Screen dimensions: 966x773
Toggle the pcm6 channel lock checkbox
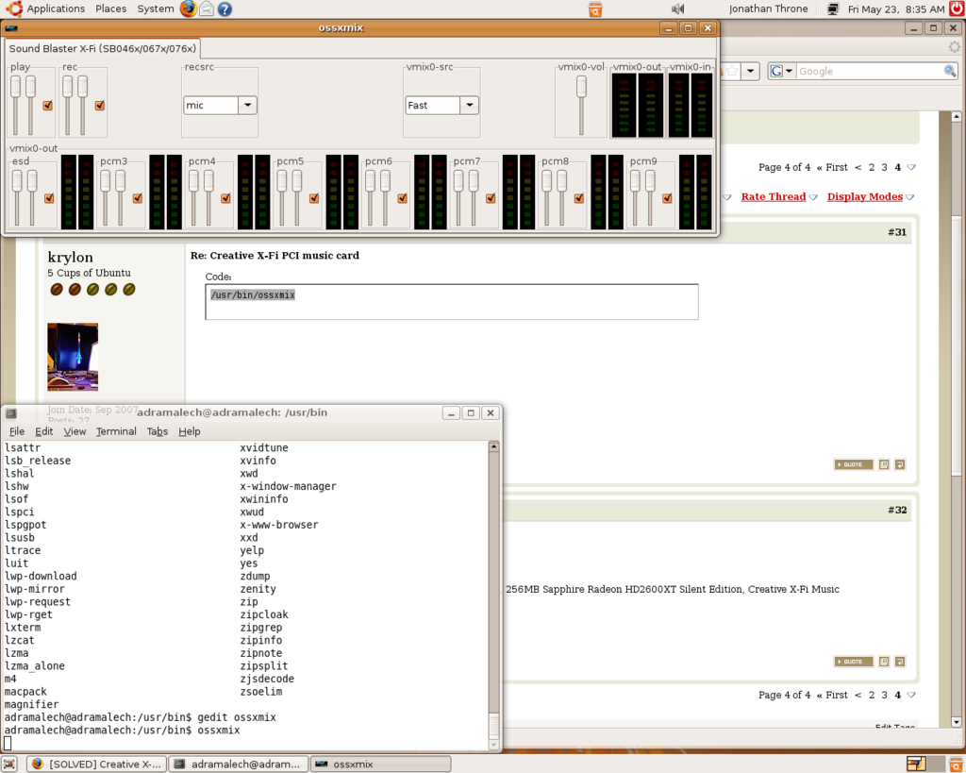click(x=402, y=198)
